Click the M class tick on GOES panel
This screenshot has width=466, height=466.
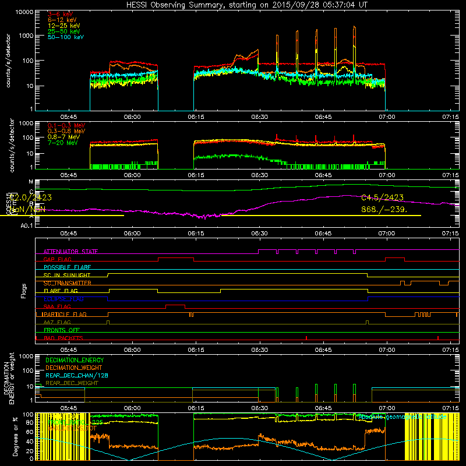click(31, 182)
